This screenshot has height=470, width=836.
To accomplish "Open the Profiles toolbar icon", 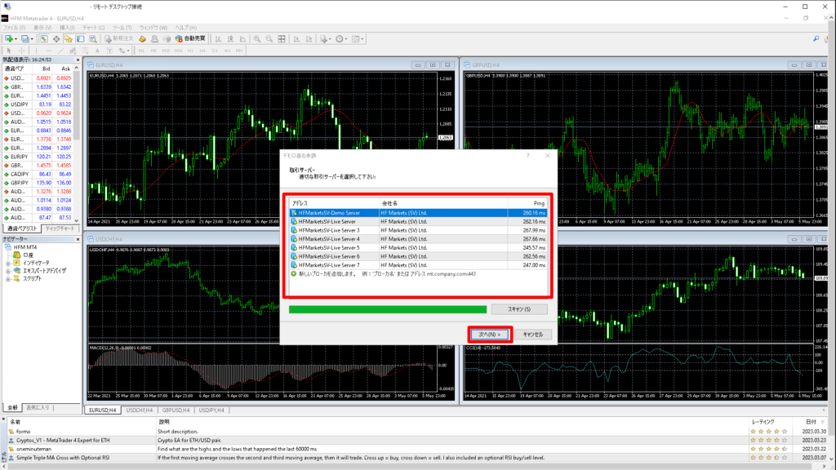I will pos(24,39).
